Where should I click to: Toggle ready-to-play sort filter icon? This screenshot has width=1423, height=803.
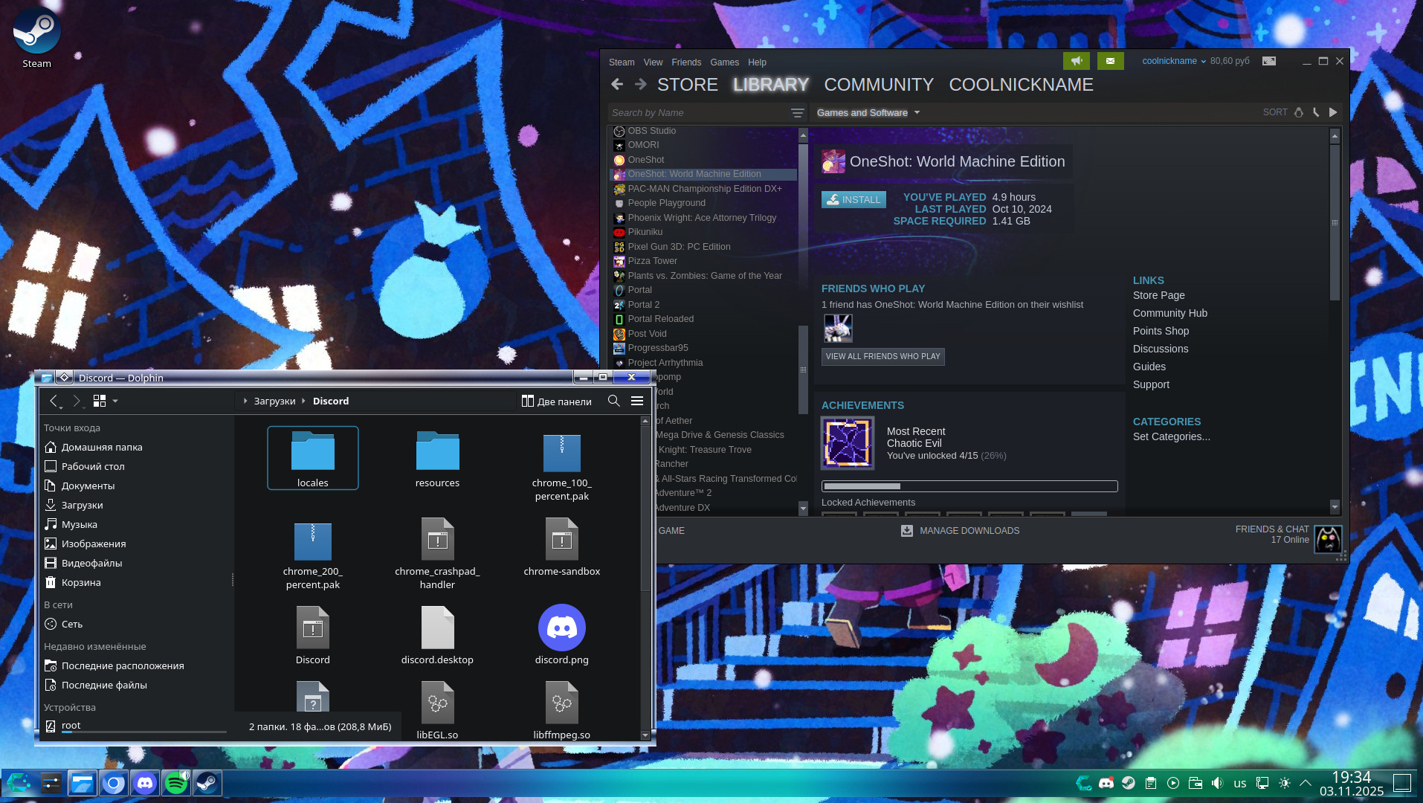coord(1333,112)
